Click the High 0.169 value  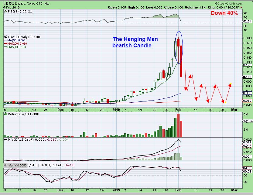pos(136,7)
